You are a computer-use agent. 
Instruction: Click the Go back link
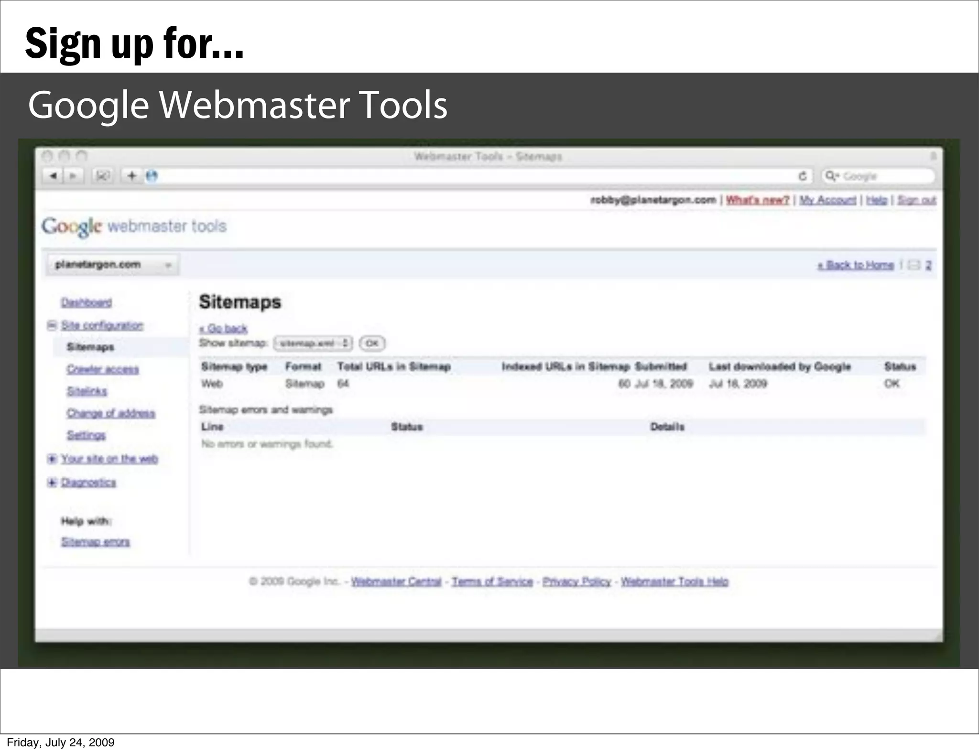[223, 328]
